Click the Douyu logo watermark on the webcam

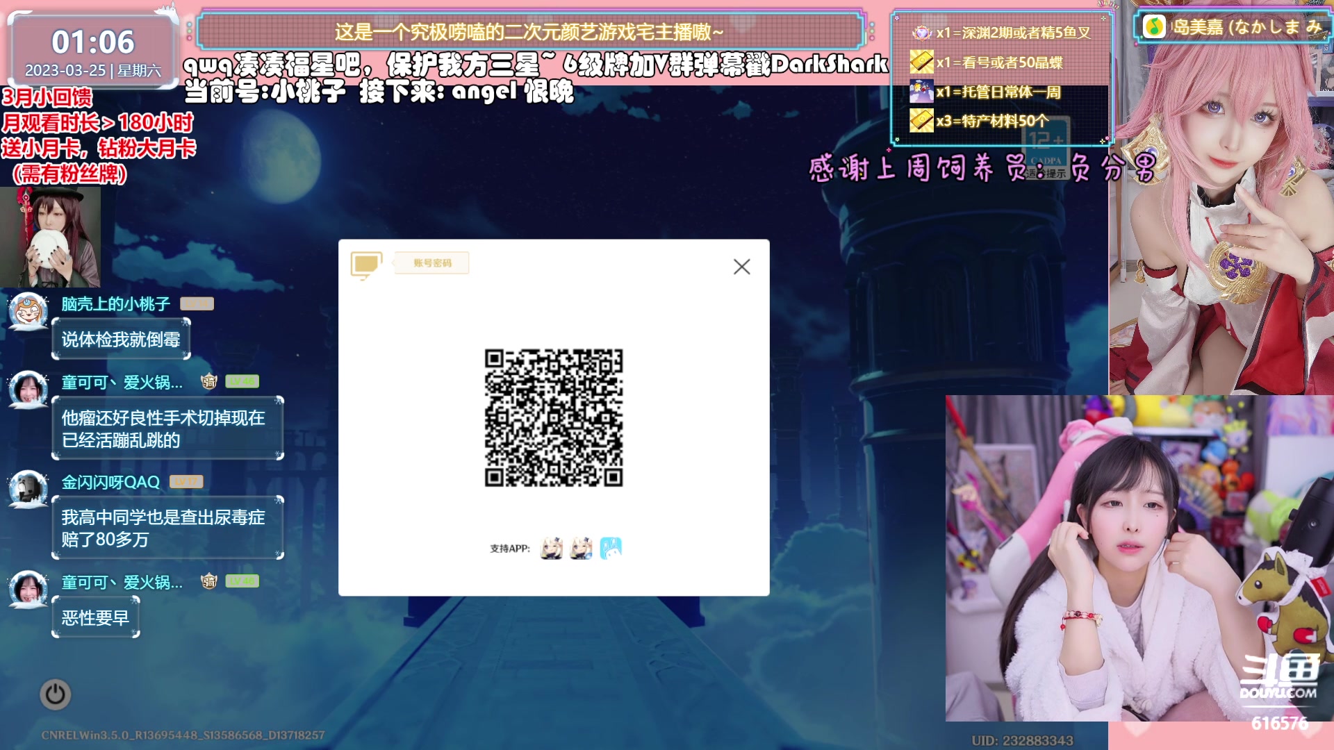click(1279, 676)
